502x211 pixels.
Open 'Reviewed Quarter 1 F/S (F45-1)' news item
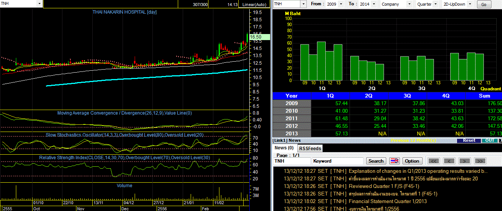pos(384,186)
